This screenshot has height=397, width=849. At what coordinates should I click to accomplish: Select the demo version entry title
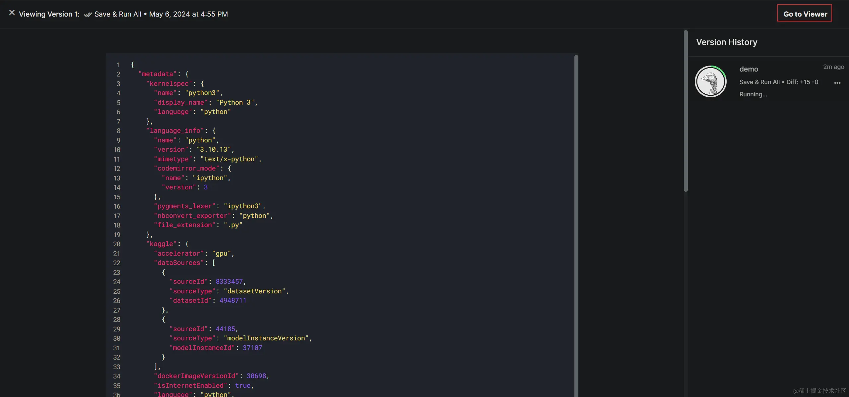point(749,69)
